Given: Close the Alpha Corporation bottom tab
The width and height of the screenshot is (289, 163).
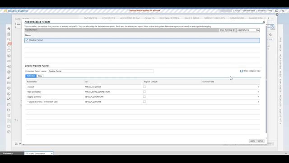Looking at the screenshot, I should point(52,153).
